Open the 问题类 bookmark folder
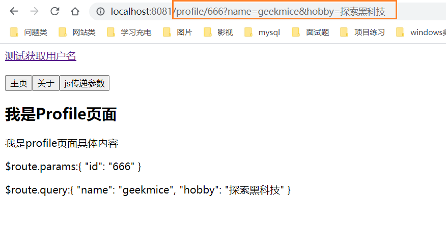Image resolution: width=446 pixels, height=226 pixels. (x=29, y=33)
